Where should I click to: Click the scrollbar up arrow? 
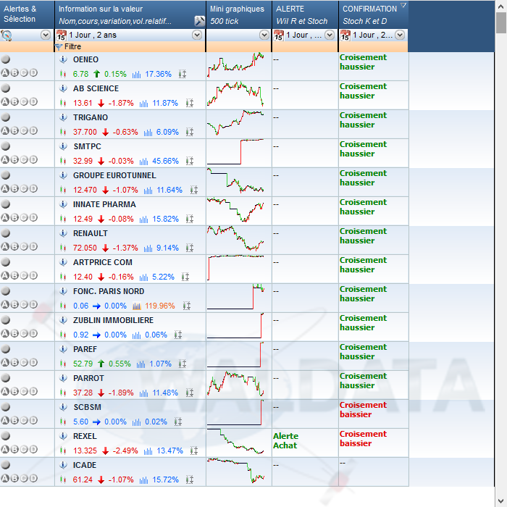point(501,6)
